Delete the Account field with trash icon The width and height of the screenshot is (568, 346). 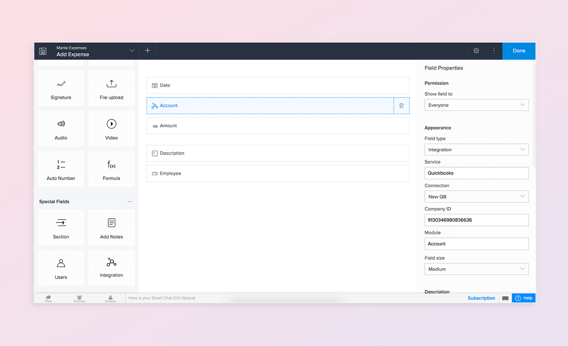[x=402, y=106]
